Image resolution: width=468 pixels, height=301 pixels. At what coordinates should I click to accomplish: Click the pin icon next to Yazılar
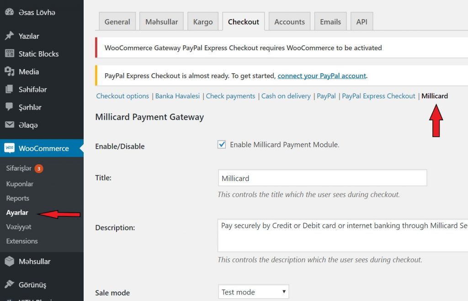click(9, 36)
